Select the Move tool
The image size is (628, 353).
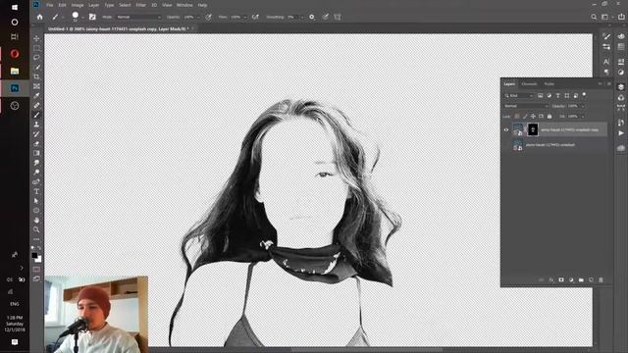pyautogui.click(x=36, y=38)
